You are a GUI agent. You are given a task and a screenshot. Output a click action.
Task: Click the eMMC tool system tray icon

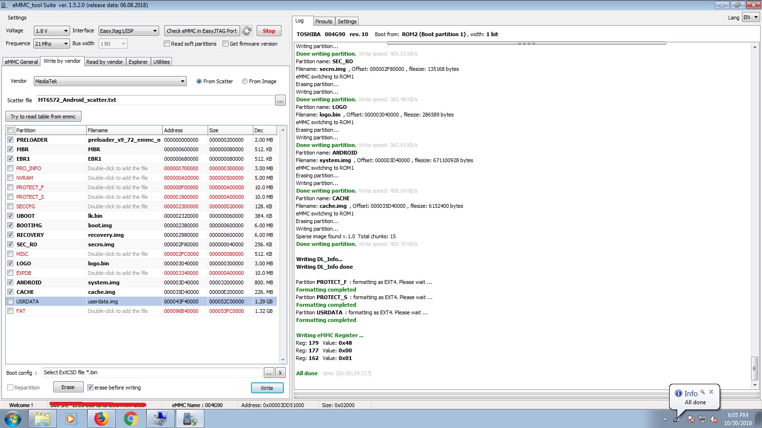click(x=677, y=419)
